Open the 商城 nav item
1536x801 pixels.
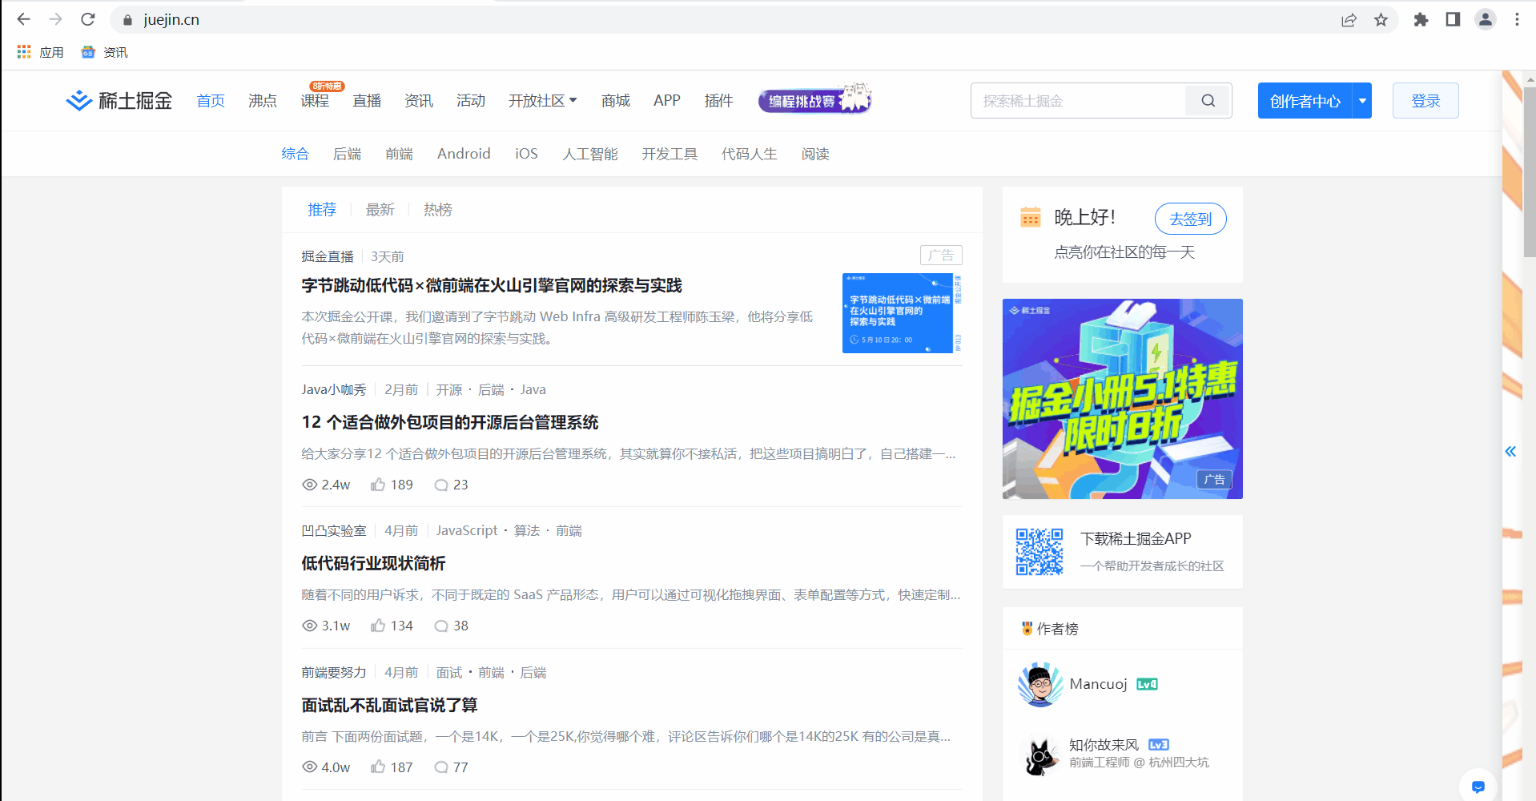616,101
